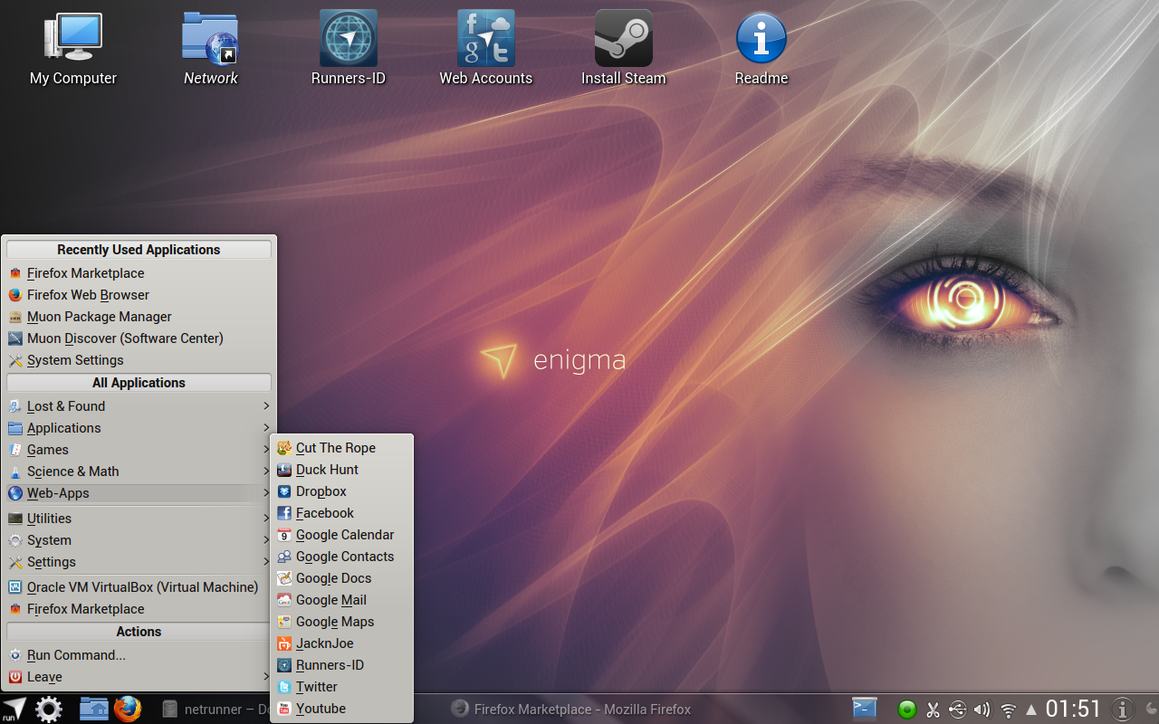Screen dimensions: 1159x724
Task: Click the 01:51 clock in the taskbar
Action: (1074, 709)
